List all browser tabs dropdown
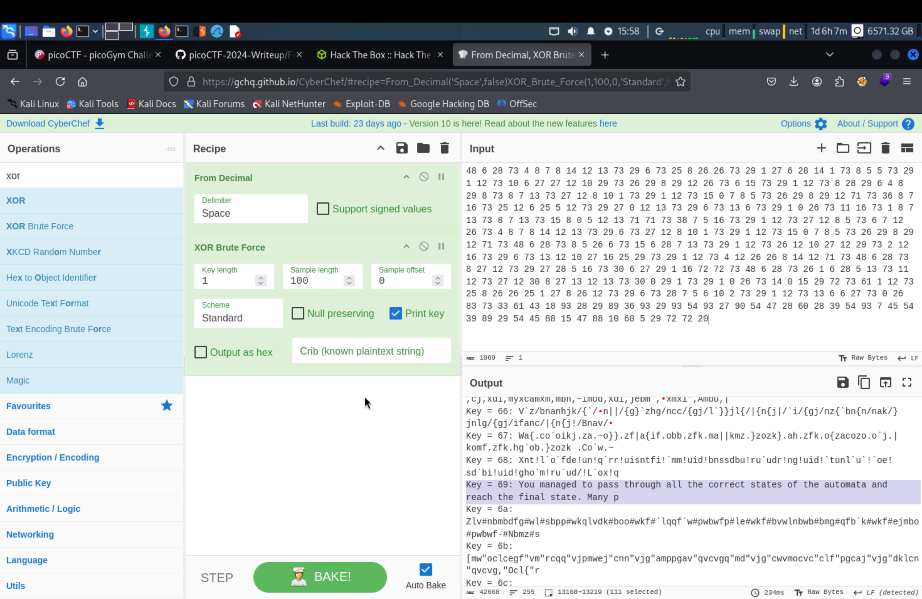 click(x=829, y=55)
